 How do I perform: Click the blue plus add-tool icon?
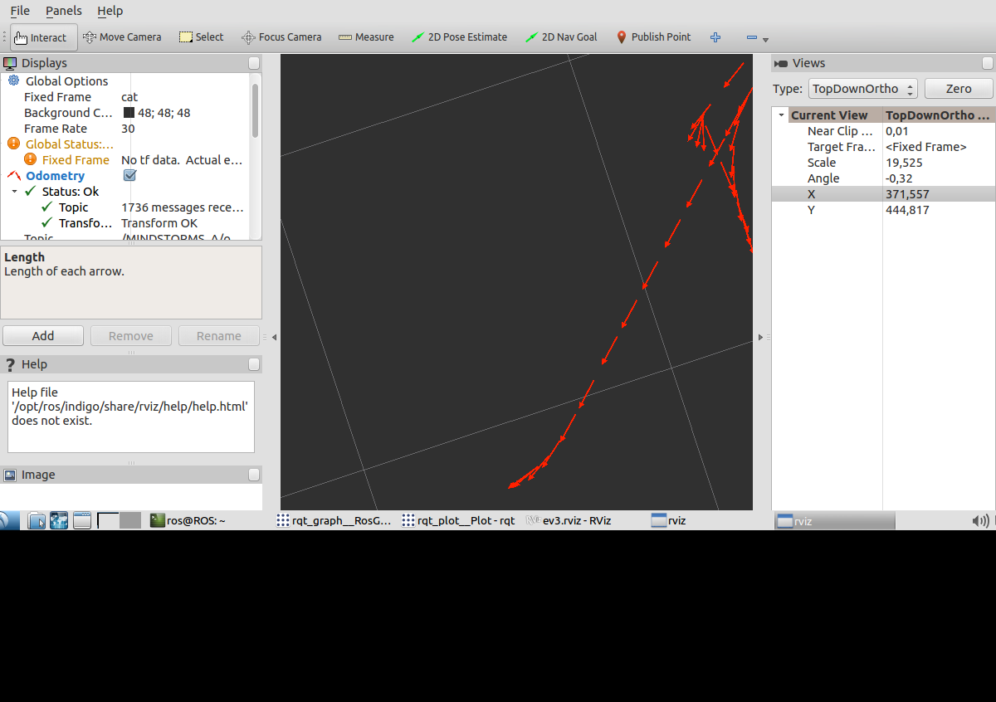point(715,37)
